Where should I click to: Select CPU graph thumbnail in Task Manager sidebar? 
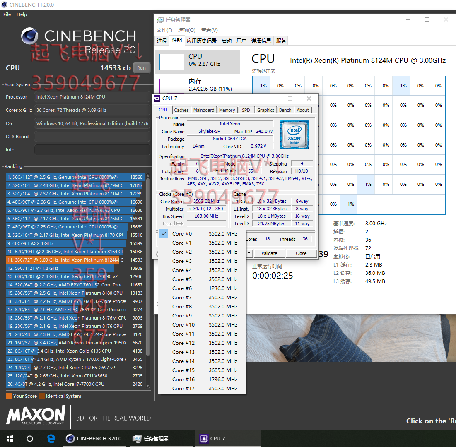tap(172, 62)
